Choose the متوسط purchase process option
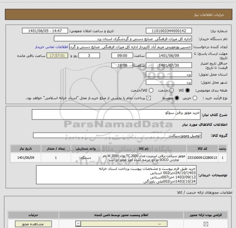Viewport: 236px width, 228px height. pyautogui.click(x=177, y=98)
